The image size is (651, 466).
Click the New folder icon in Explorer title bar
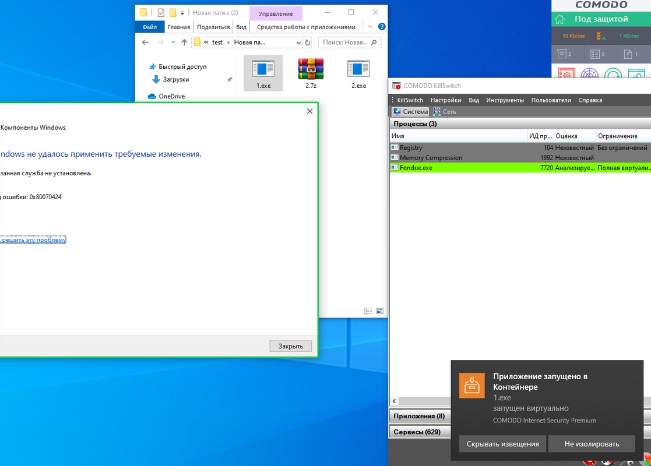click(173, 13)
